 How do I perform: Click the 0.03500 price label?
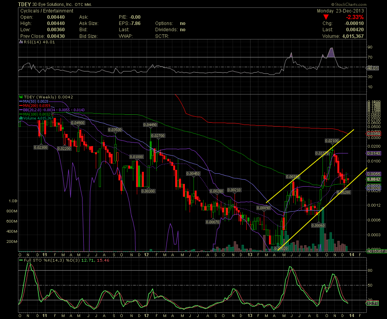115,130
